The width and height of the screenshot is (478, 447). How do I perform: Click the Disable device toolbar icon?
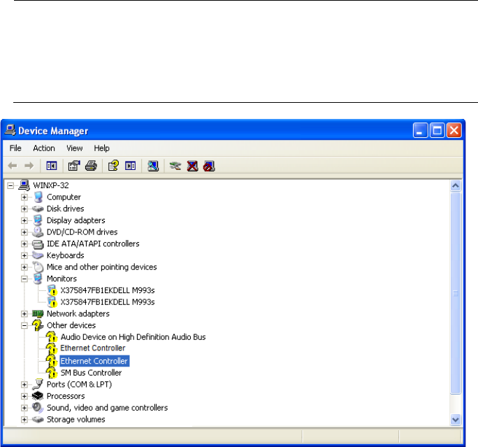pos(209,166)
